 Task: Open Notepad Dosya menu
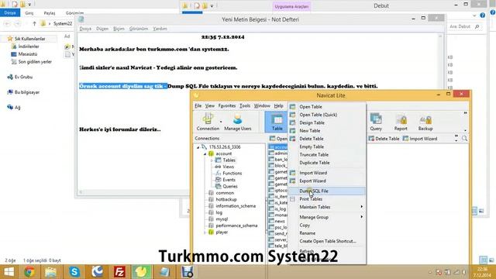point(85,29)
